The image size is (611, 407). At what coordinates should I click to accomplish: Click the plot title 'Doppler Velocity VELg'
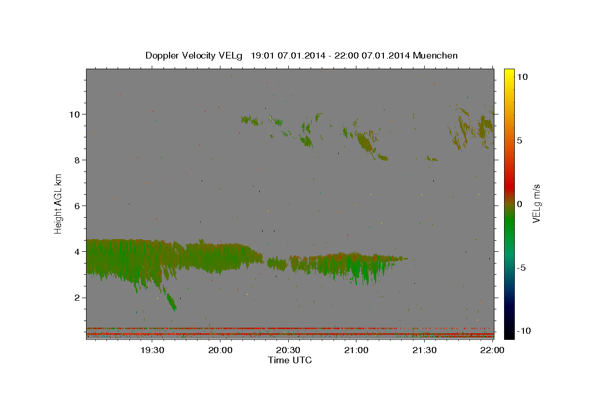(x=194, y=55)
